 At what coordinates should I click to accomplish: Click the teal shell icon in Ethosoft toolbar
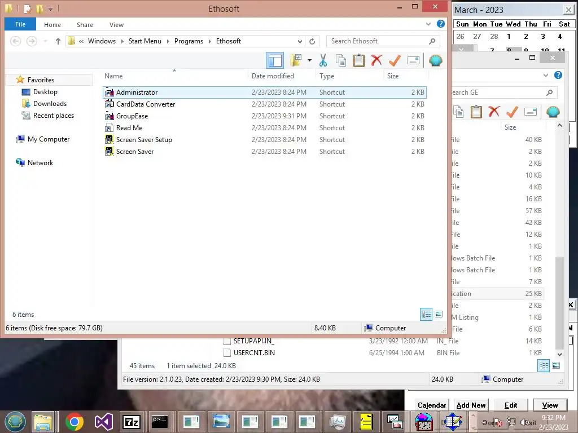point(436,60)
